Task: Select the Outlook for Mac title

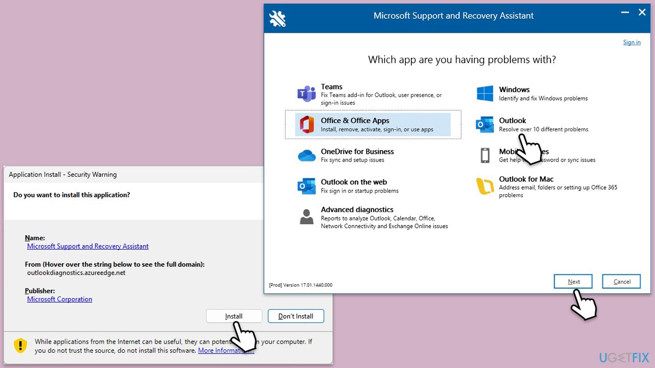Action: point(526,179)
